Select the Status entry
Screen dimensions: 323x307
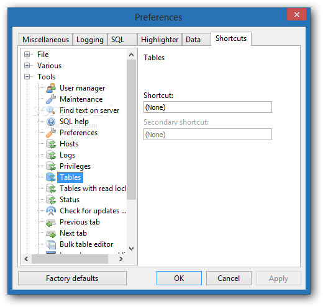coord(70,200)
